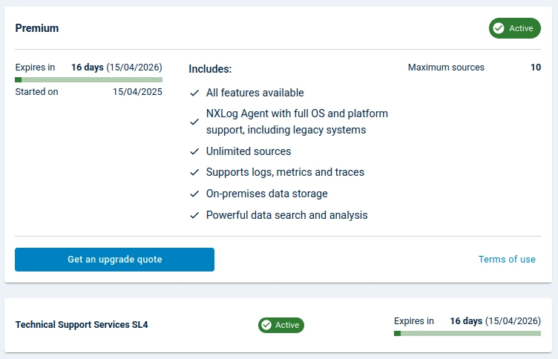The image size is (558, 359).
Task: Click the start date 15/04/2025
Action: 137,92
